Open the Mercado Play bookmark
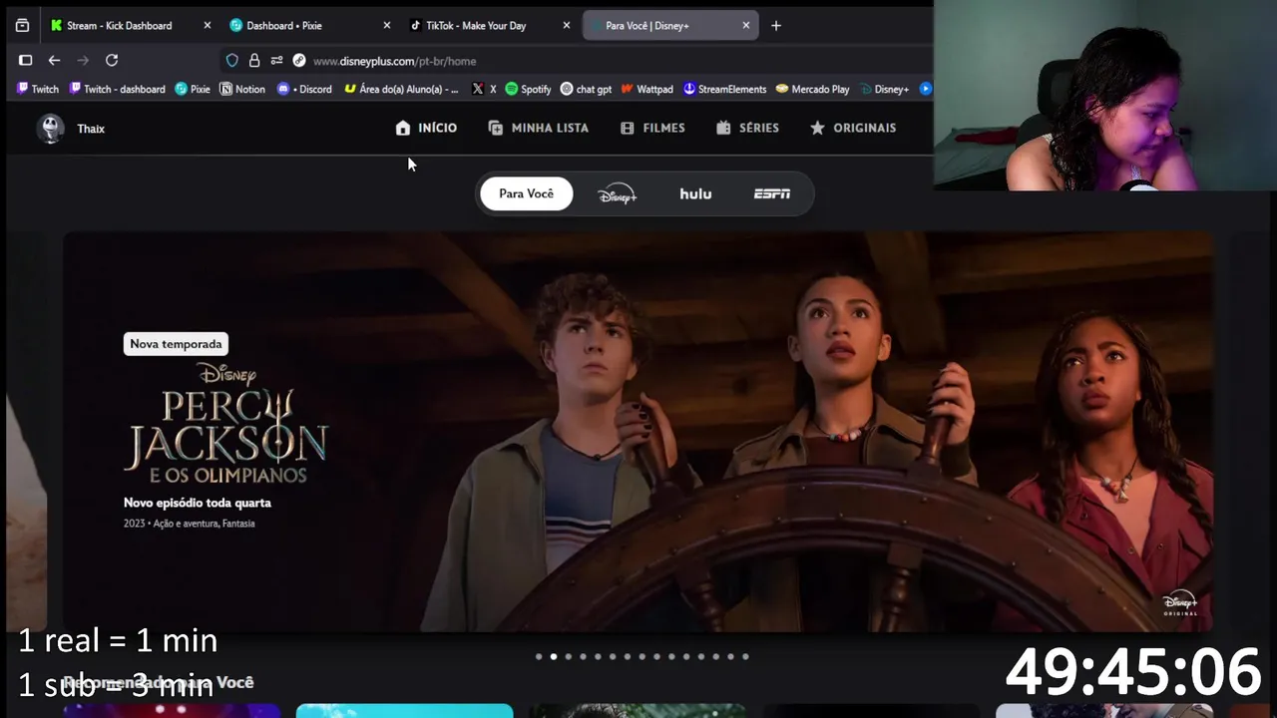Viewport: 1277px width, 718px height. (812, 89)
